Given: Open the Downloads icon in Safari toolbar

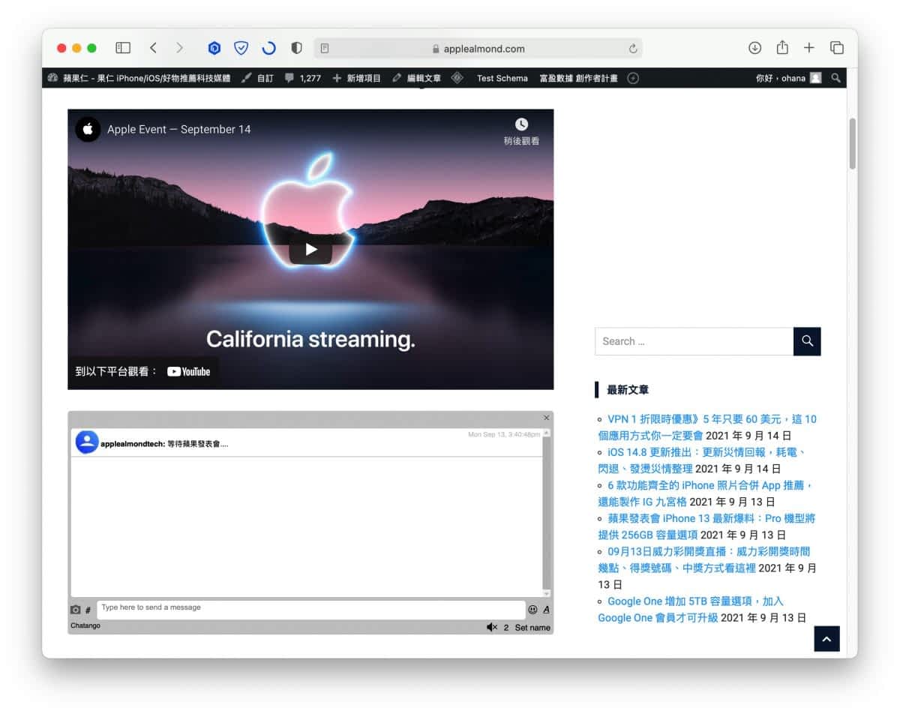Looking at the screenshot, I should [754, 48].
